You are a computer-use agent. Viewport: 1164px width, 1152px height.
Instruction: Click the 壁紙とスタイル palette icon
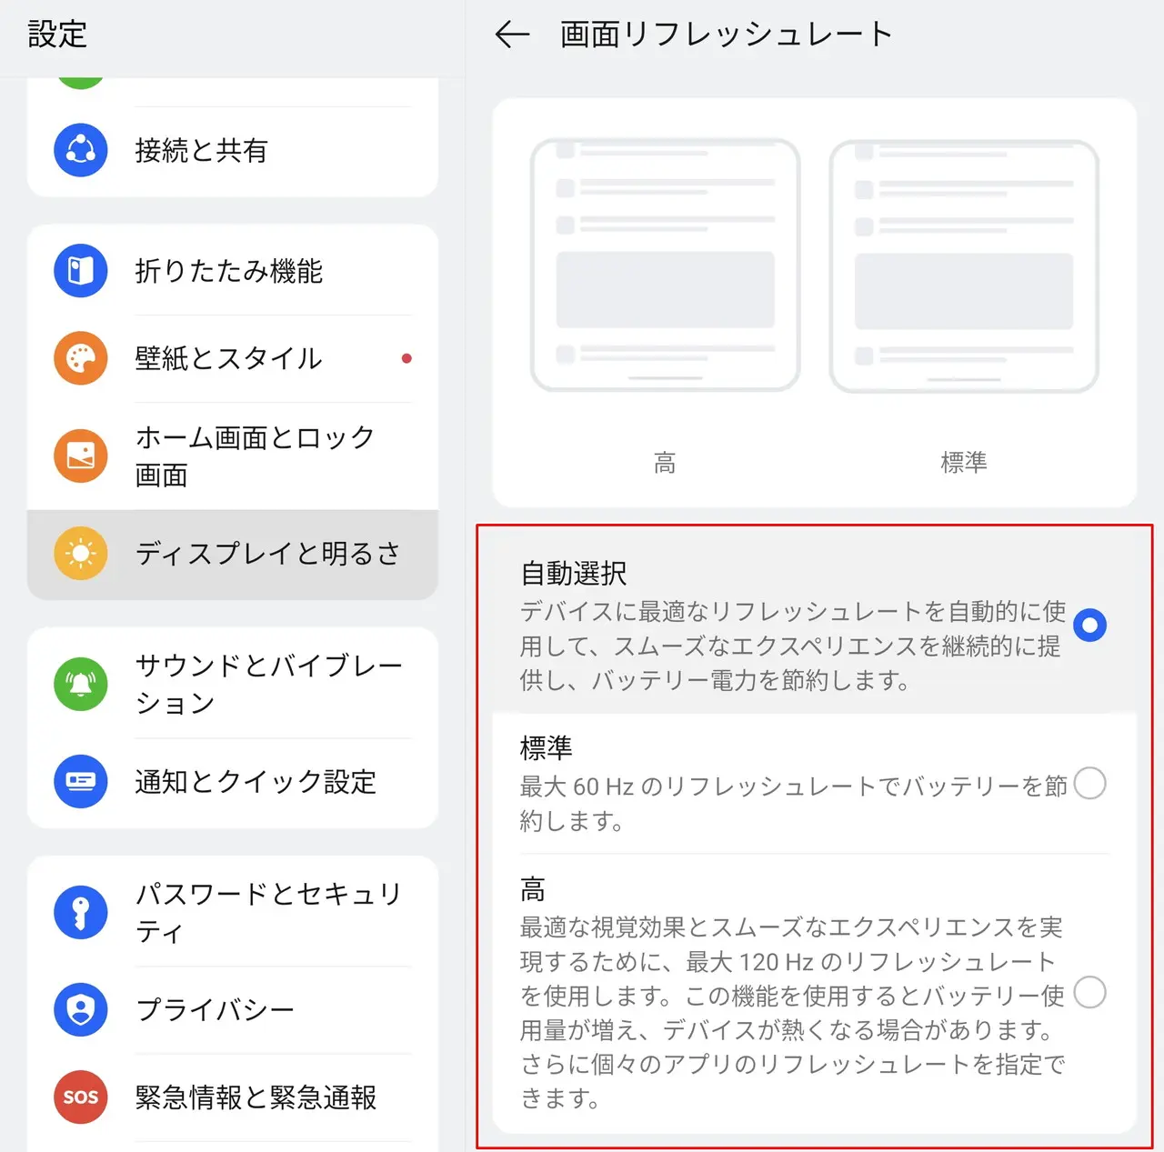pyautogui.click(x=81, y=358)
